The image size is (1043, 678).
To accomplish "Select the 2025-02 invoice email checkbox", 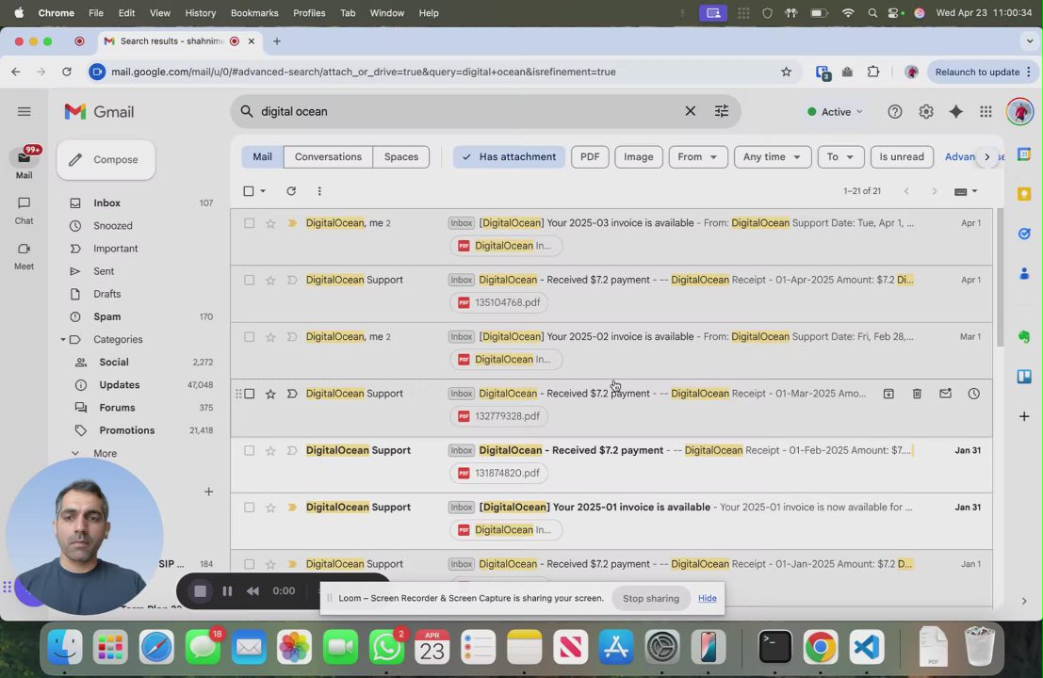I will 249,337.
